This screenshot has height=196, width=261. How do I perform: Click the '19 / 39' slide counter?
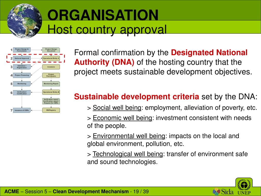tap(141, 191)
